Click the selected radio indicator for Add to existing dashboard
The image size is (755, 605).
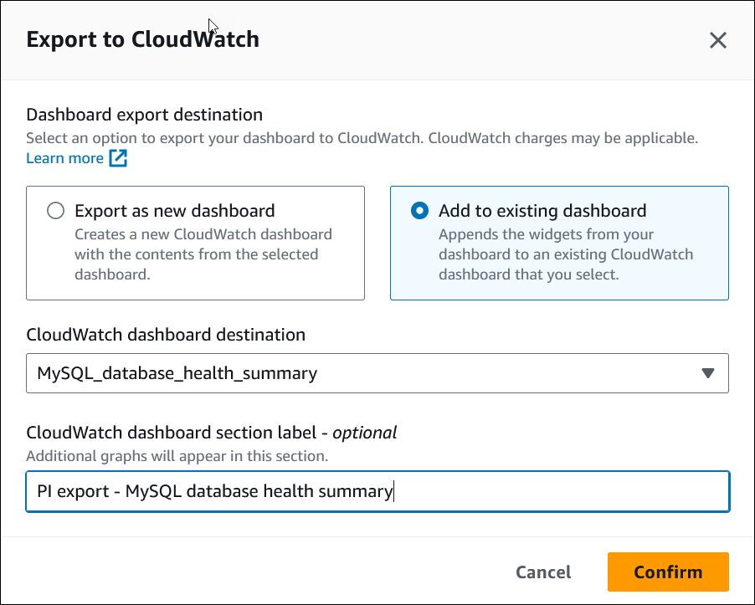point(419,211)
